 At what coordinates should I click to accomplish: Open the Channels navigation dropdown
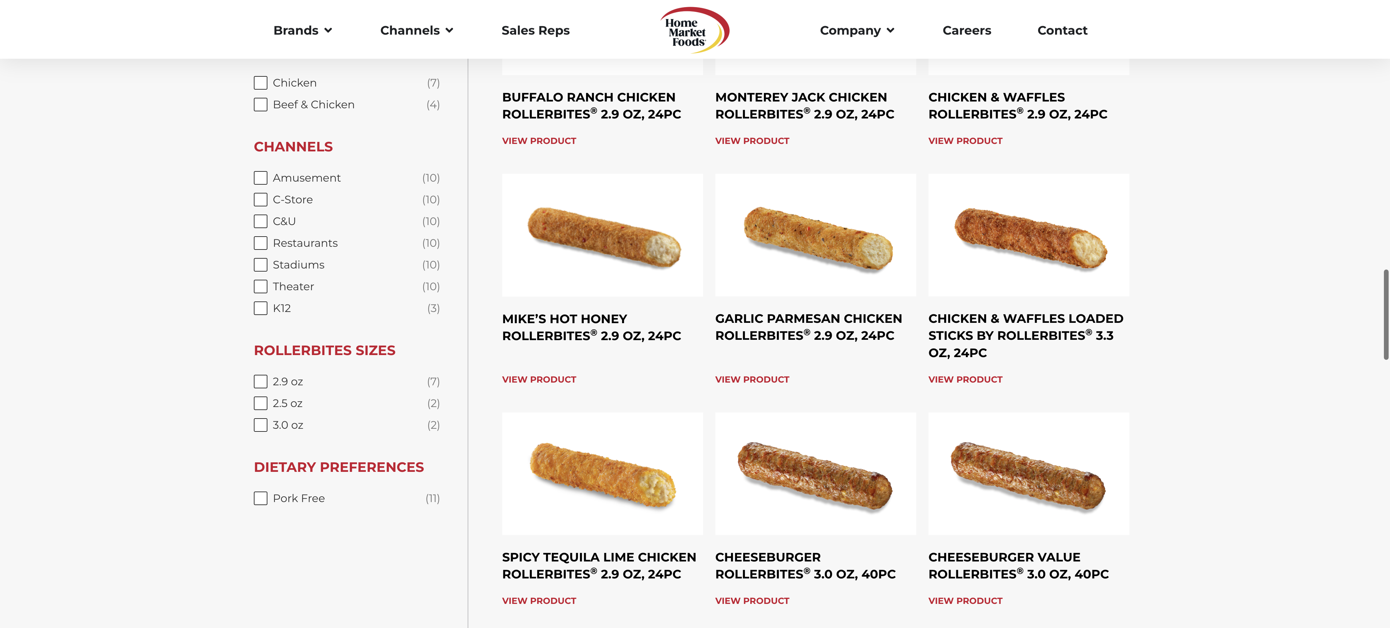[416, 31]
